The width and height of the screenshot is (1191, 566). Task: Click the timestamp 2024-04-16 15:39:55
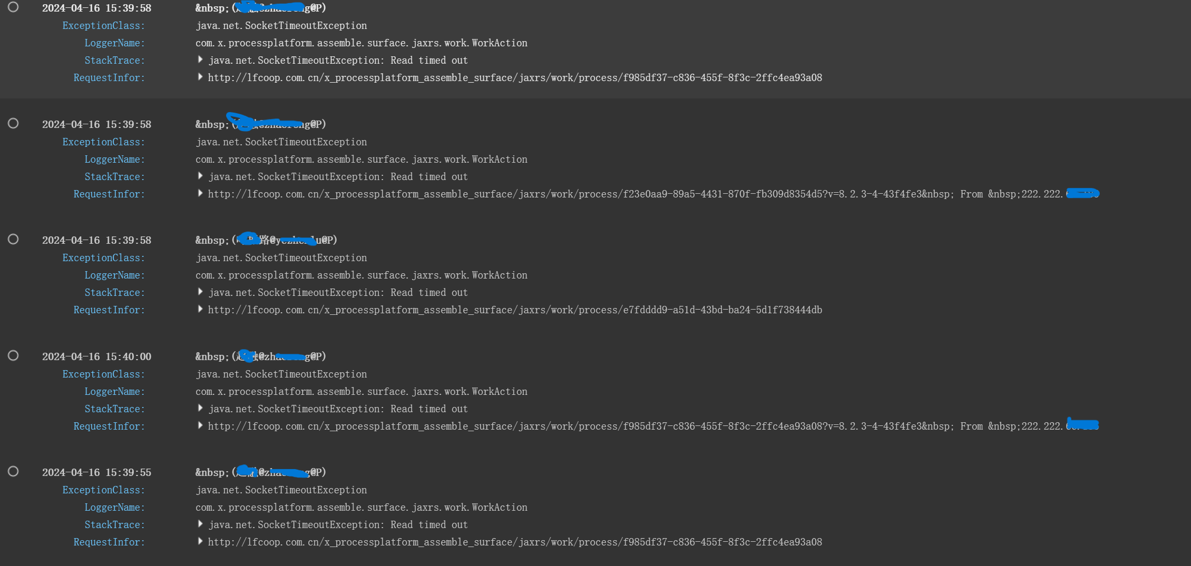tap(96, 473)
